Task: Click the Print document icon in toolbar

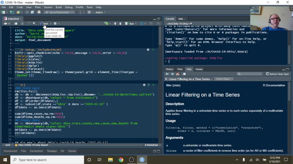Action: (39, 12)
